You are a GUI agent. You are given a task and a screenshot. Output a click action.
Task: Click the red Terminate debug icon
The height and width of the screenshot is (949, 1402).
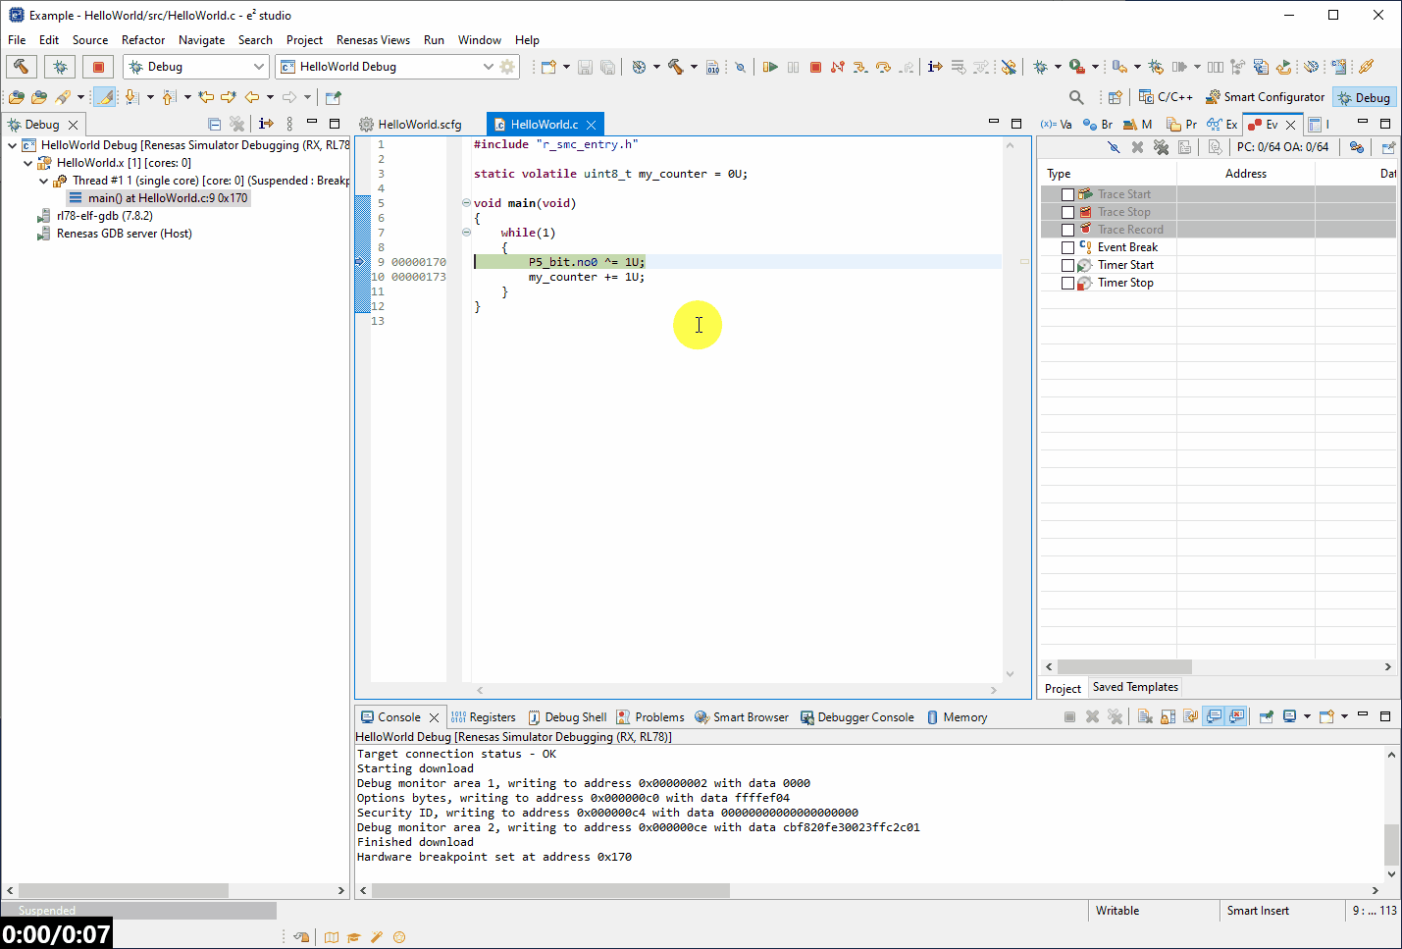(x=815, y=66)
